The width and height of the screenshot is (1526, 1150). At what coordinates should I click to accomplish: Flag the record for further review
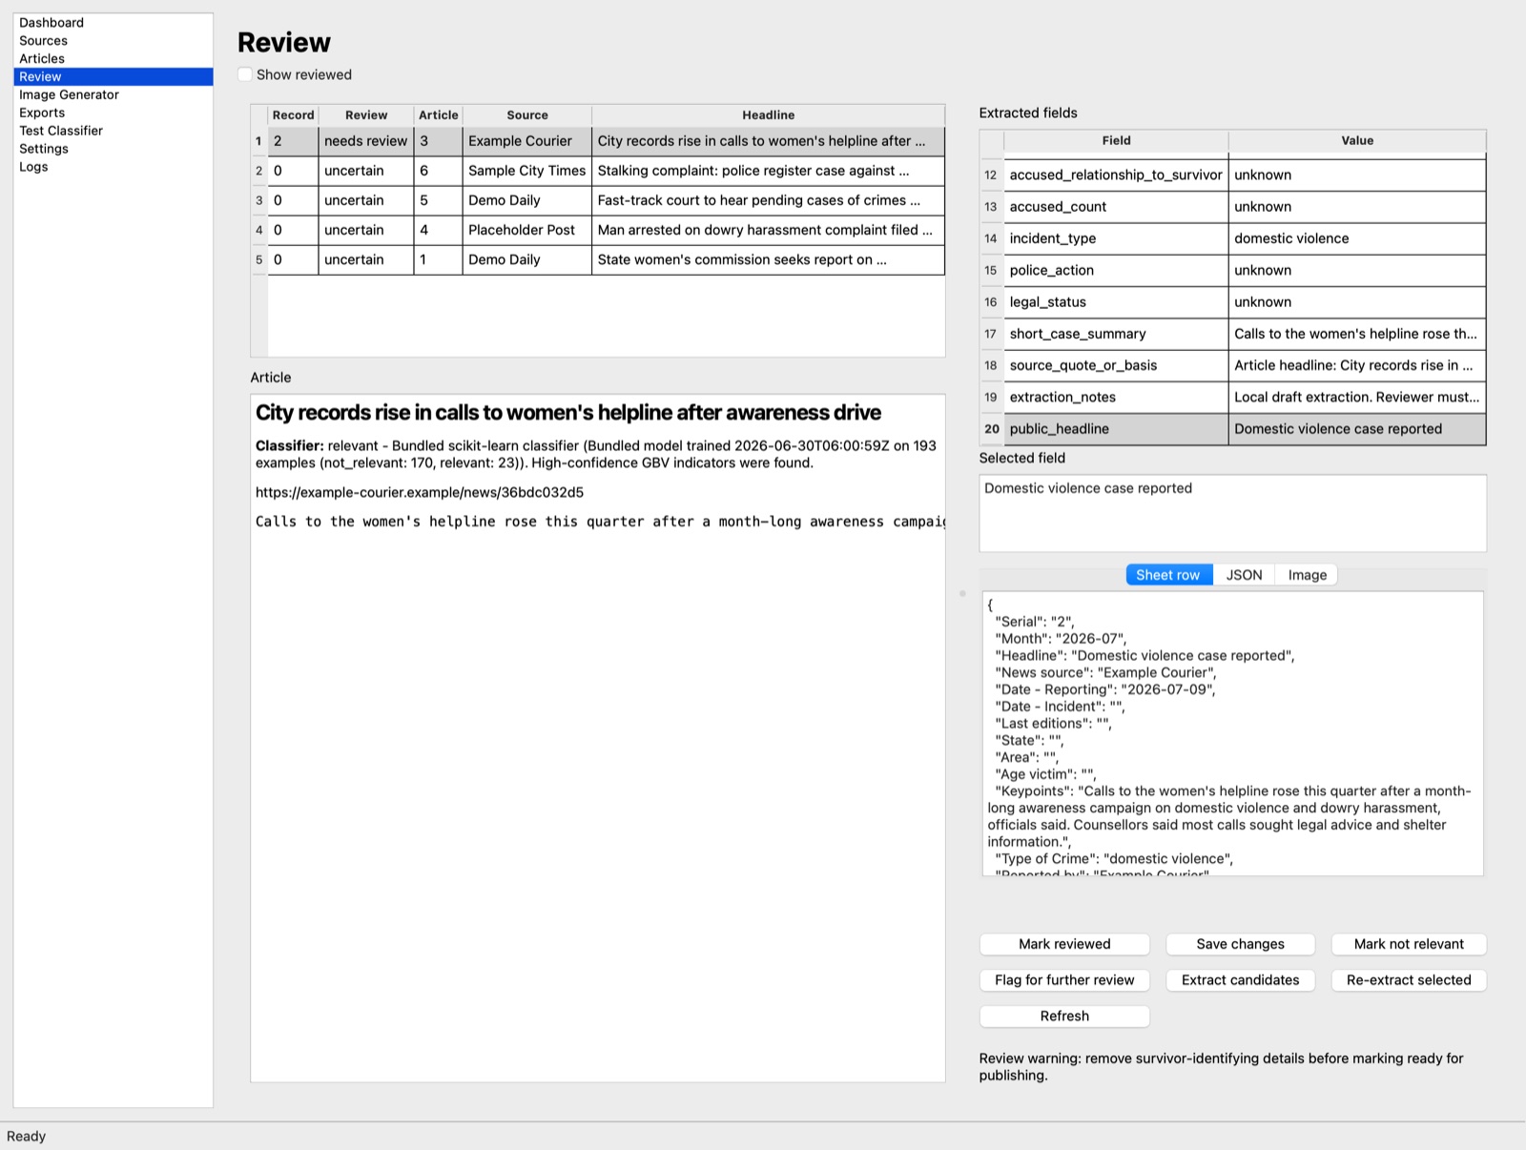point(1064,980)
